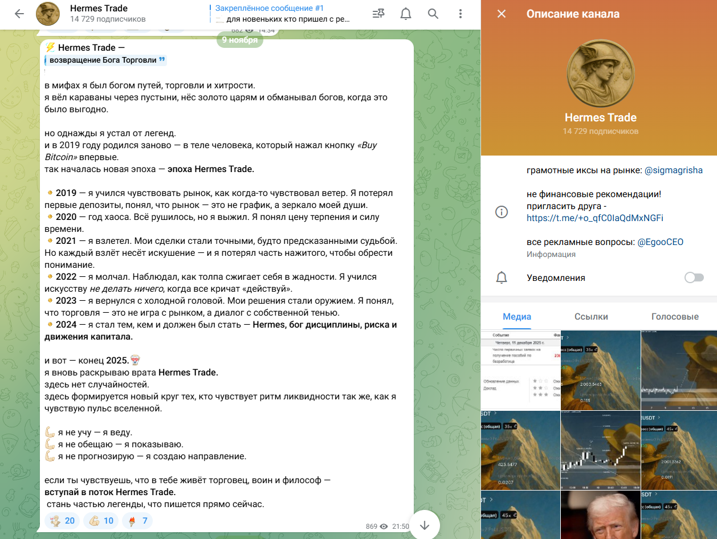Close the channel description panel
The width and height of the screenshot is (717, 539).
[x=502, y=14]
